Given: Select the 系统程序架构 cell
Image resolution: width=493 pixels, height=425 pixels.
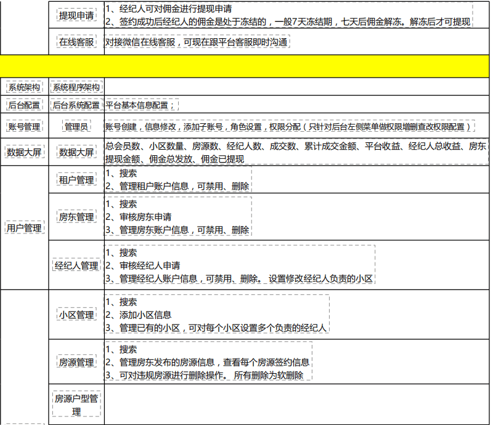Looking at the screenshot, I should tap(76, 87).
